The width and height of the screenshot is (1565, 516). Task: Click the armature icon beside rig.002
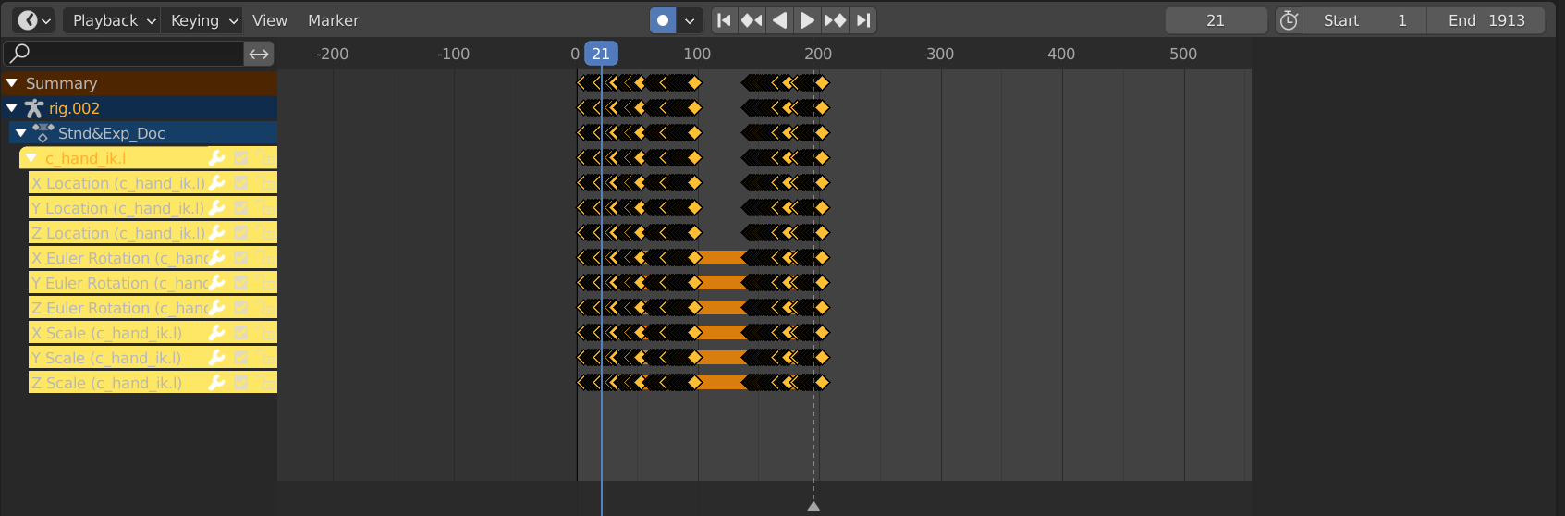(x=34, y=108)
